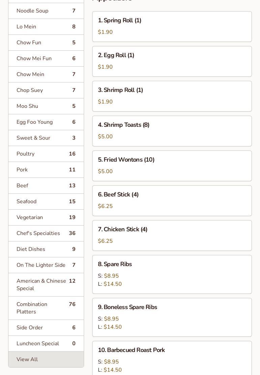Open the Spare Ribs item card
This screenshot has width=260, height=375.
(x=172, y=274)
